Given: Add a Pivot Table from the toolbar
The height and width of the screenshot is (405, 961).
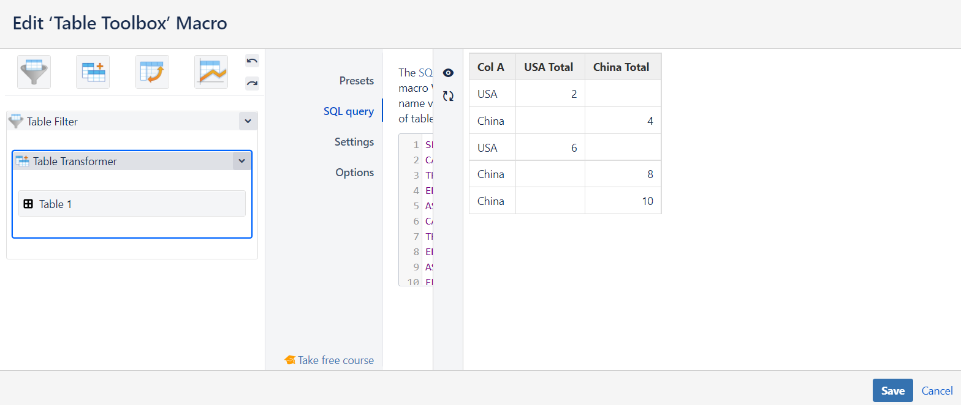Looking at the screenshot, I should tap(152, 72).
